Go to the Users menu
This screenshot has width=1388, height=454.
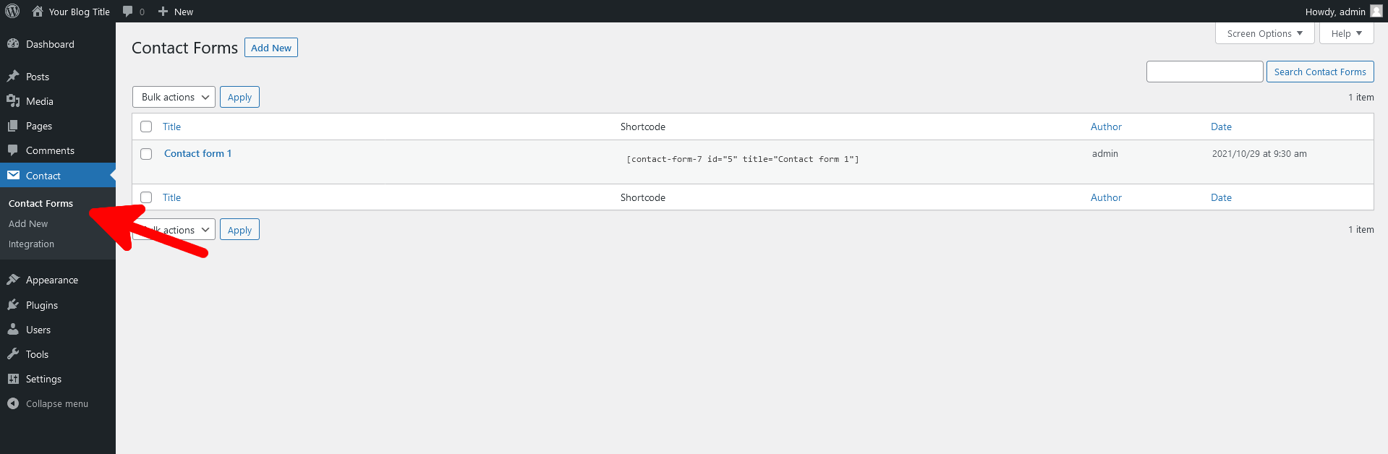[x=58, y=330]
